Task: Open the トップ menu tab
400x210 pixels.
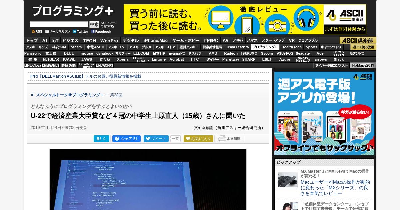Action: [x=32, y=40]
